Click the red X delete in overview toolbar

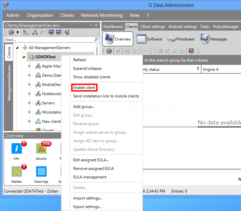(x=118, y=51)
